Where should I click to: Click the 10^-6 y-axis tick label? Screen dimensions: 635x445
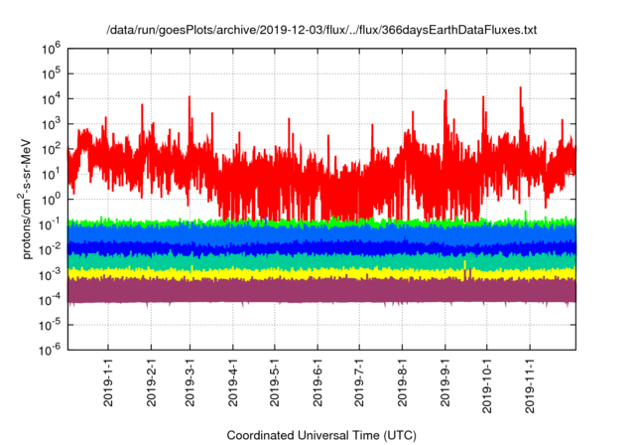click(51, 350)
